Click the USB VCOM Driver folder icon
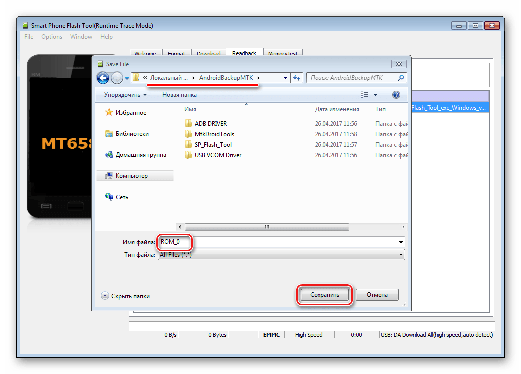This screenshot has width=521, height=374. click(188, 155)
